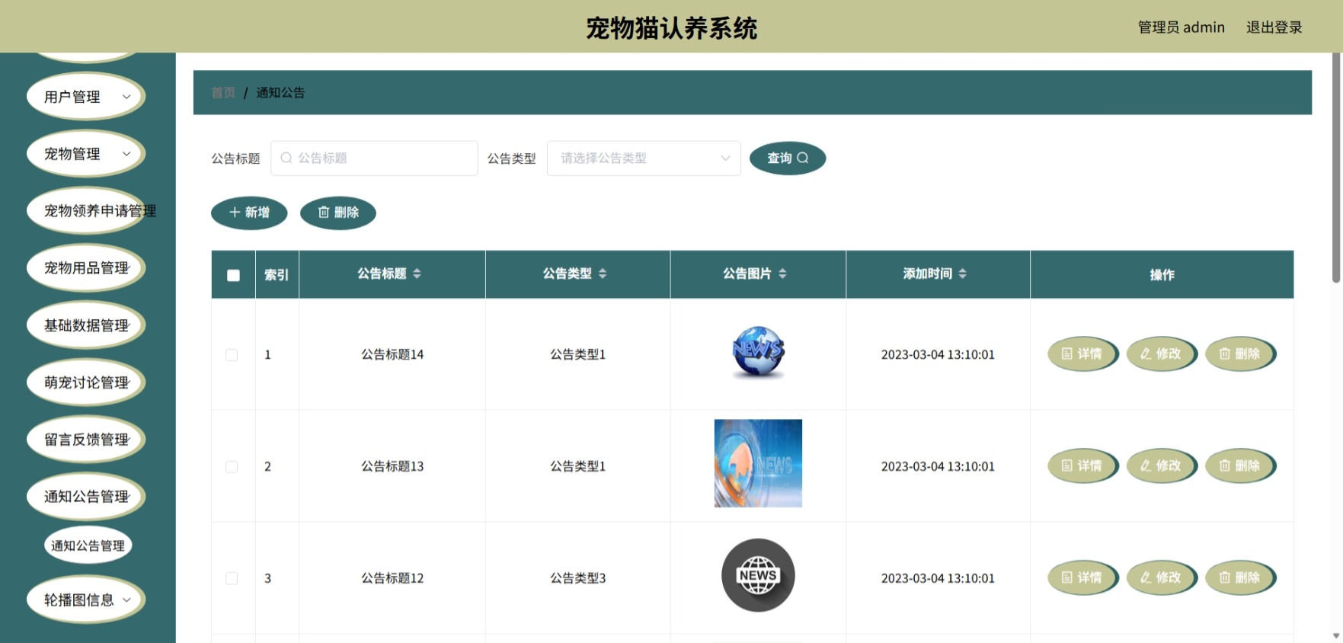Click the globe NEWS thumbnail for 公告标题14

click(x=758, y=353)
